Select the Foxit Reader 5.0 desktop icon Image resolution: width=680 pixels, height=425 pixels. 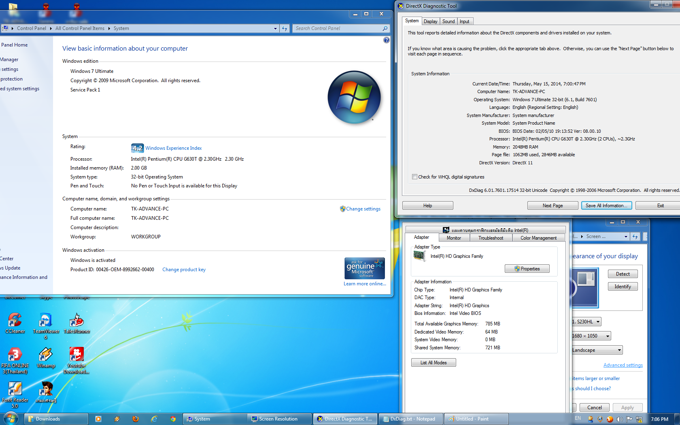tap(15, 395)
